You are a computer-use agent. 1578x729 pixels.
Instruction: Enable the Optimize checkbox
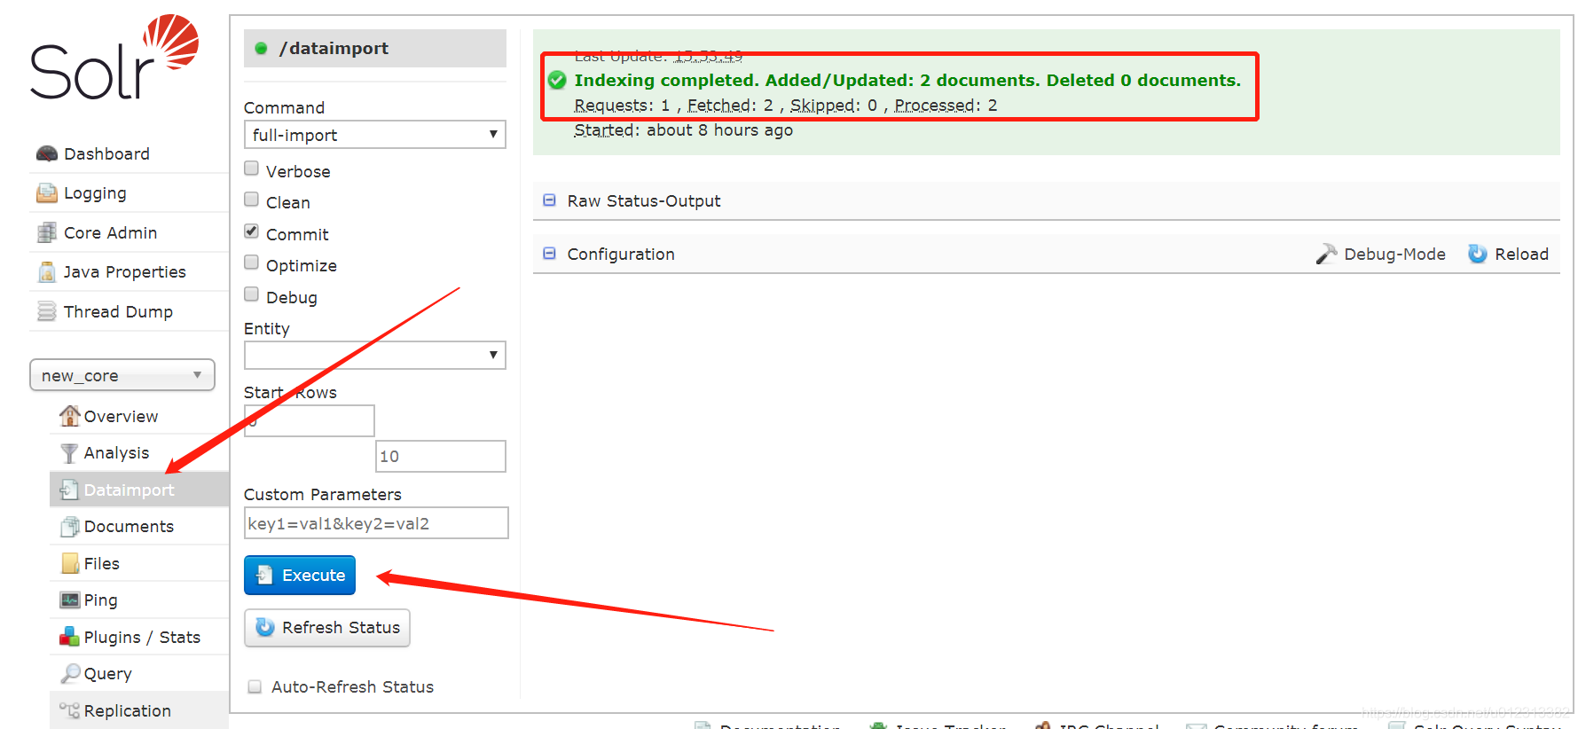(252, 263)
